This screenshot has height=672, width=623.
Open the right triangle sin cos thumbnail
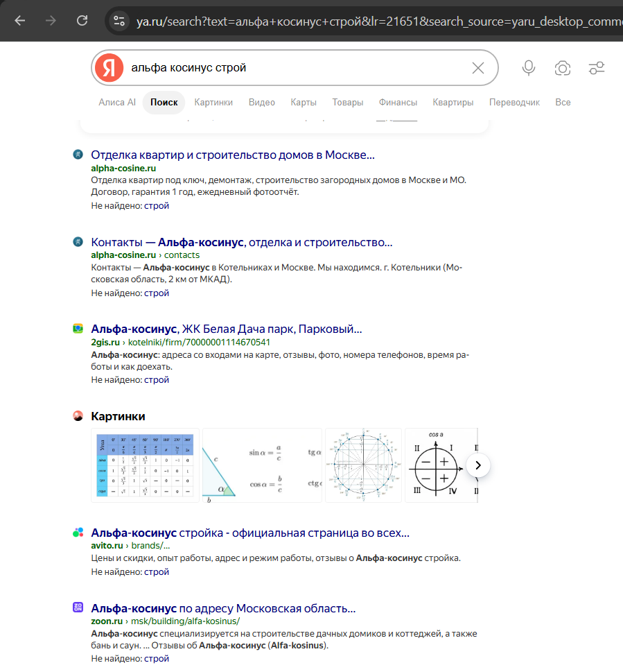click(262, 465)
